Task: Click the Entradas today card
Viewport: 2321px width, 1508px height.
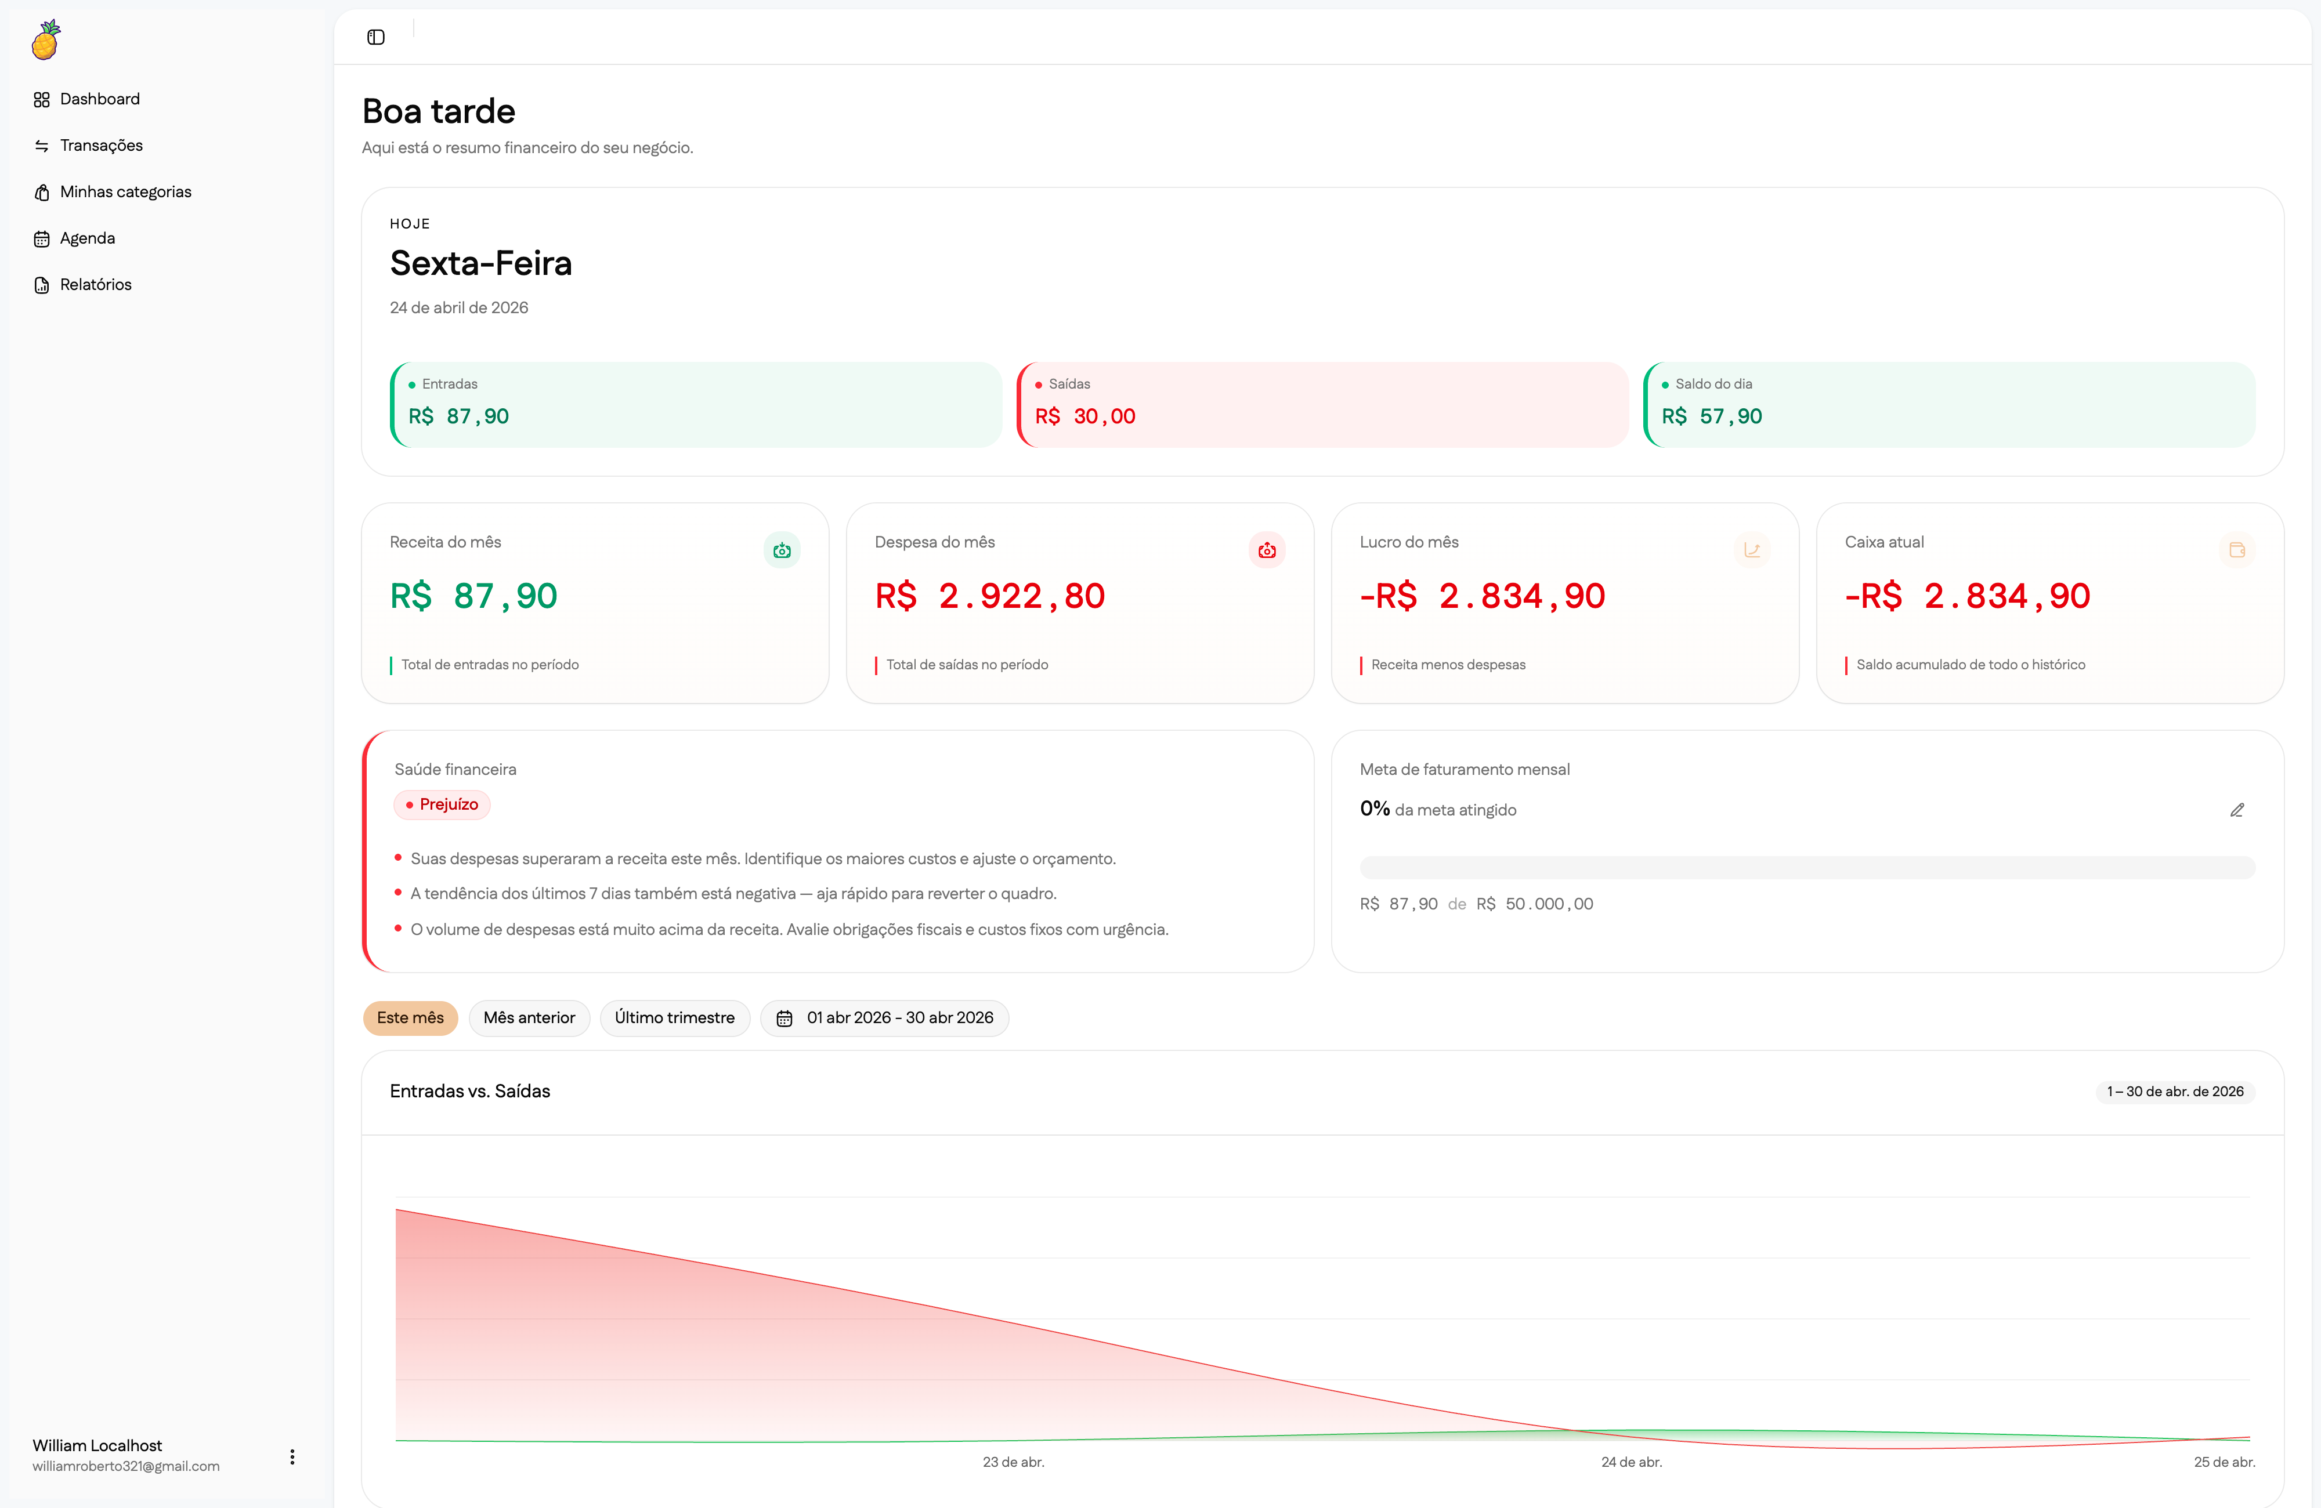Action: [x=696, y=404]
